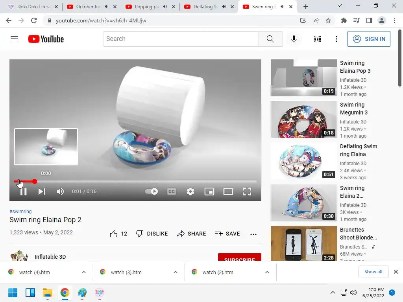403x302 pixels.
Task: Go to YouTube home via logo
Action: click(x=46, y=39)
